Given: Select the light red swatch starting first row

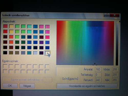Looking at the screenshot, I should 5,26.
